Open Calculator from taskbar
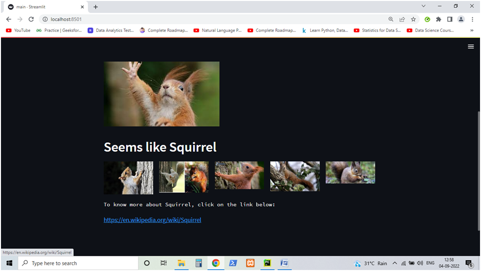481x271 pixels. point(199,263)
